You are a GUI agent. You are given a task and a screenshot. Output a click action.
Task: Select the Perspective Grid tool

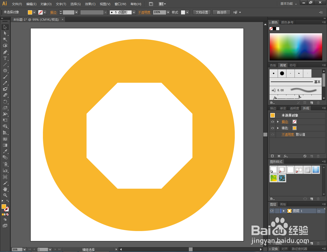(x=5, y=133)
